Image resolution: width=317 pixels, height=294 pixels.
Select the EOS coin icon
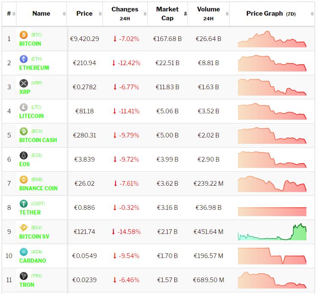(24, 155)
